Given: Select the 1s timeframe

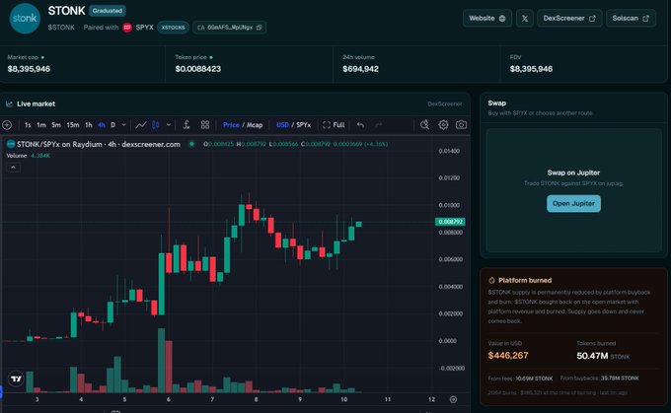Looking at the screenshot, I should [28, 125].
